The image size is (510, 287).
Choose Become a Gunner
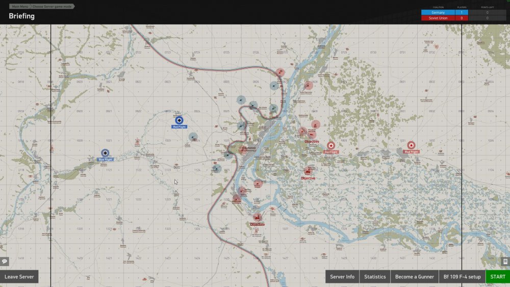[414, 277]
